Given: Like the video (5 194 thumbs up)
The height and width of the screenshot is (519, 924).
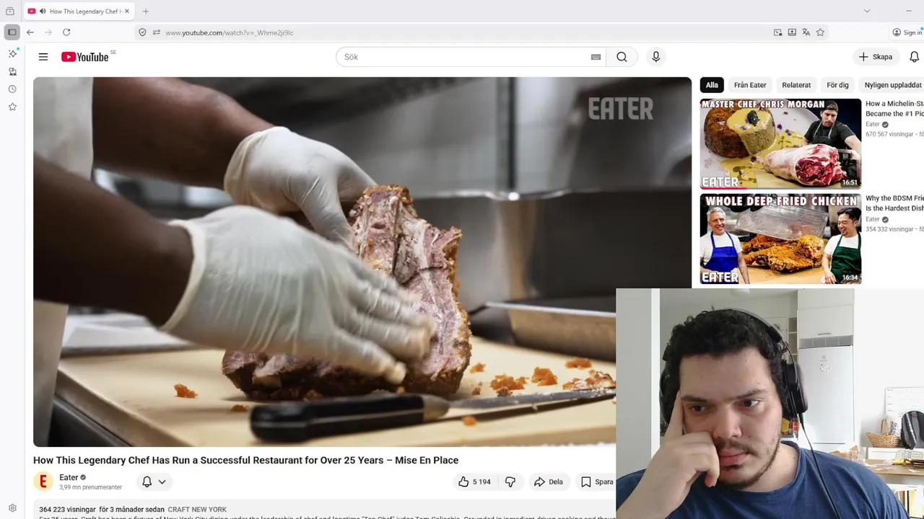Looking at the screenshot, I should (474, 482).
